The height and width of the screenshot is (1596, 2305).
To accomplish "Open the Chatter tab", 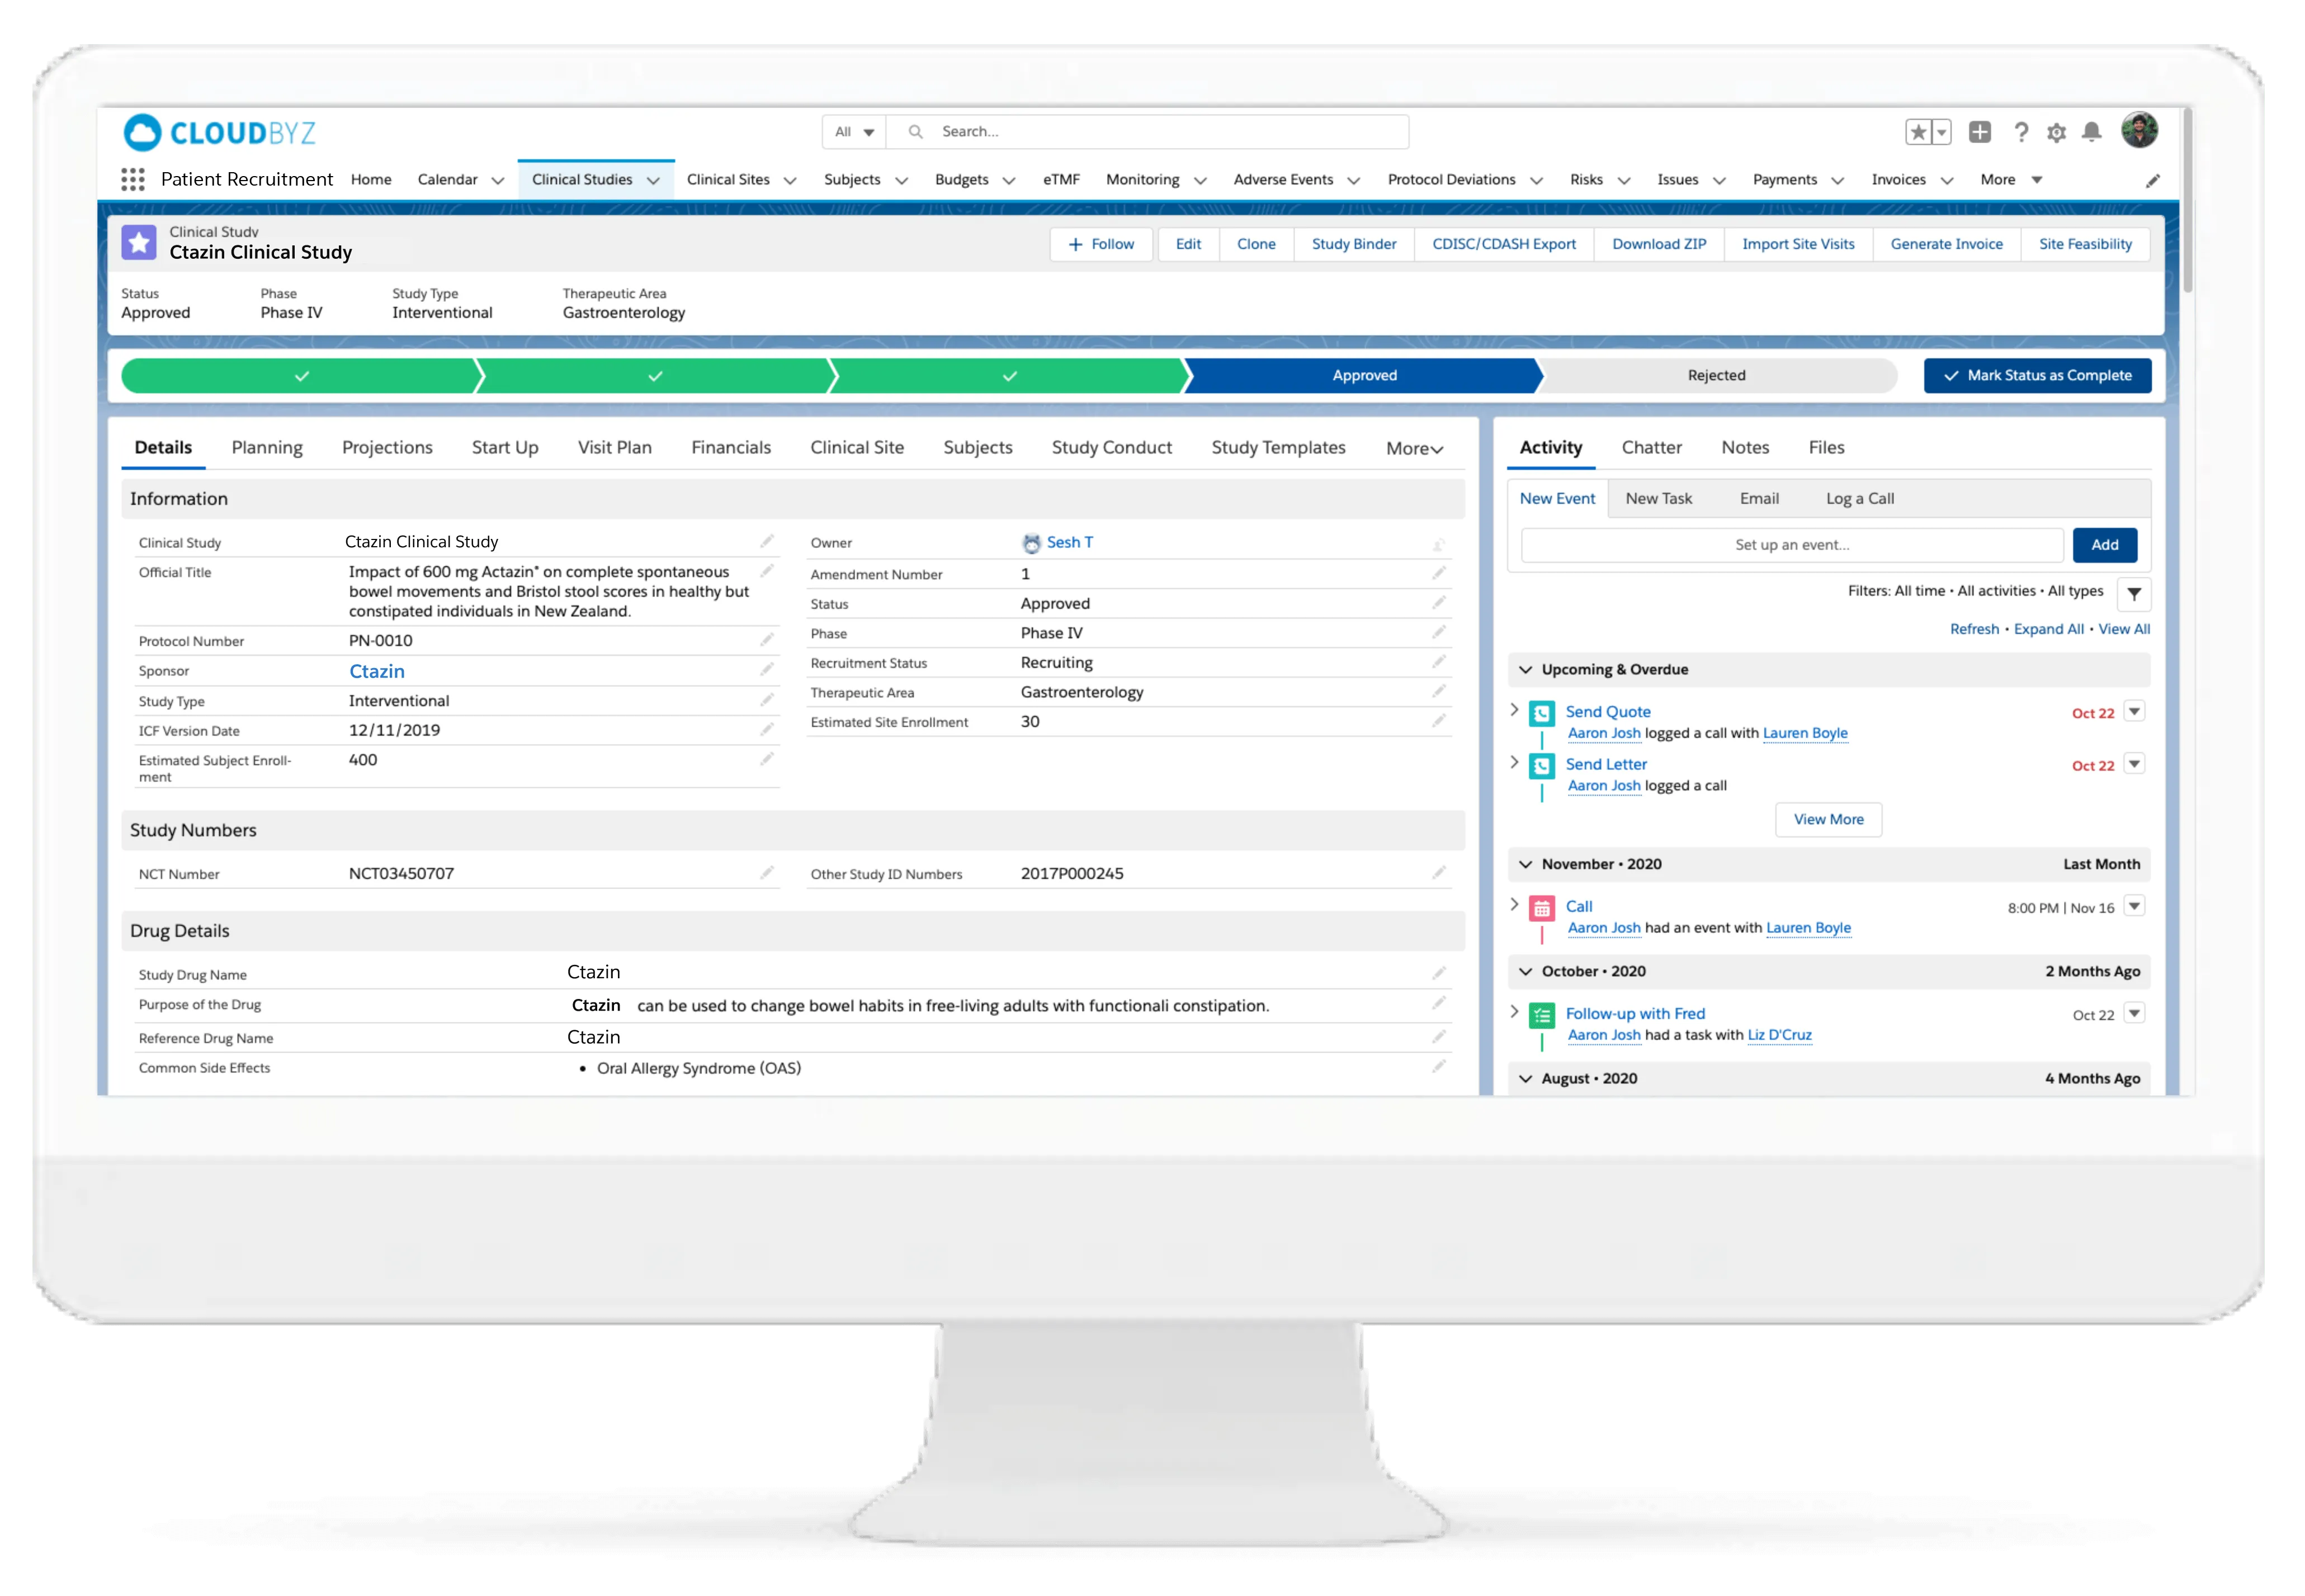I will pos(1651,447).
